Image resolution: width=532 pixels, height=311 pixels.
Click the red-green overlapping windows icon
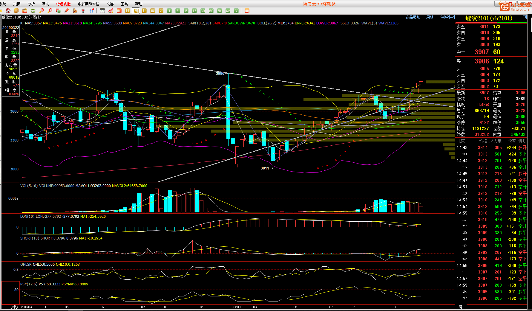(58, 11)
